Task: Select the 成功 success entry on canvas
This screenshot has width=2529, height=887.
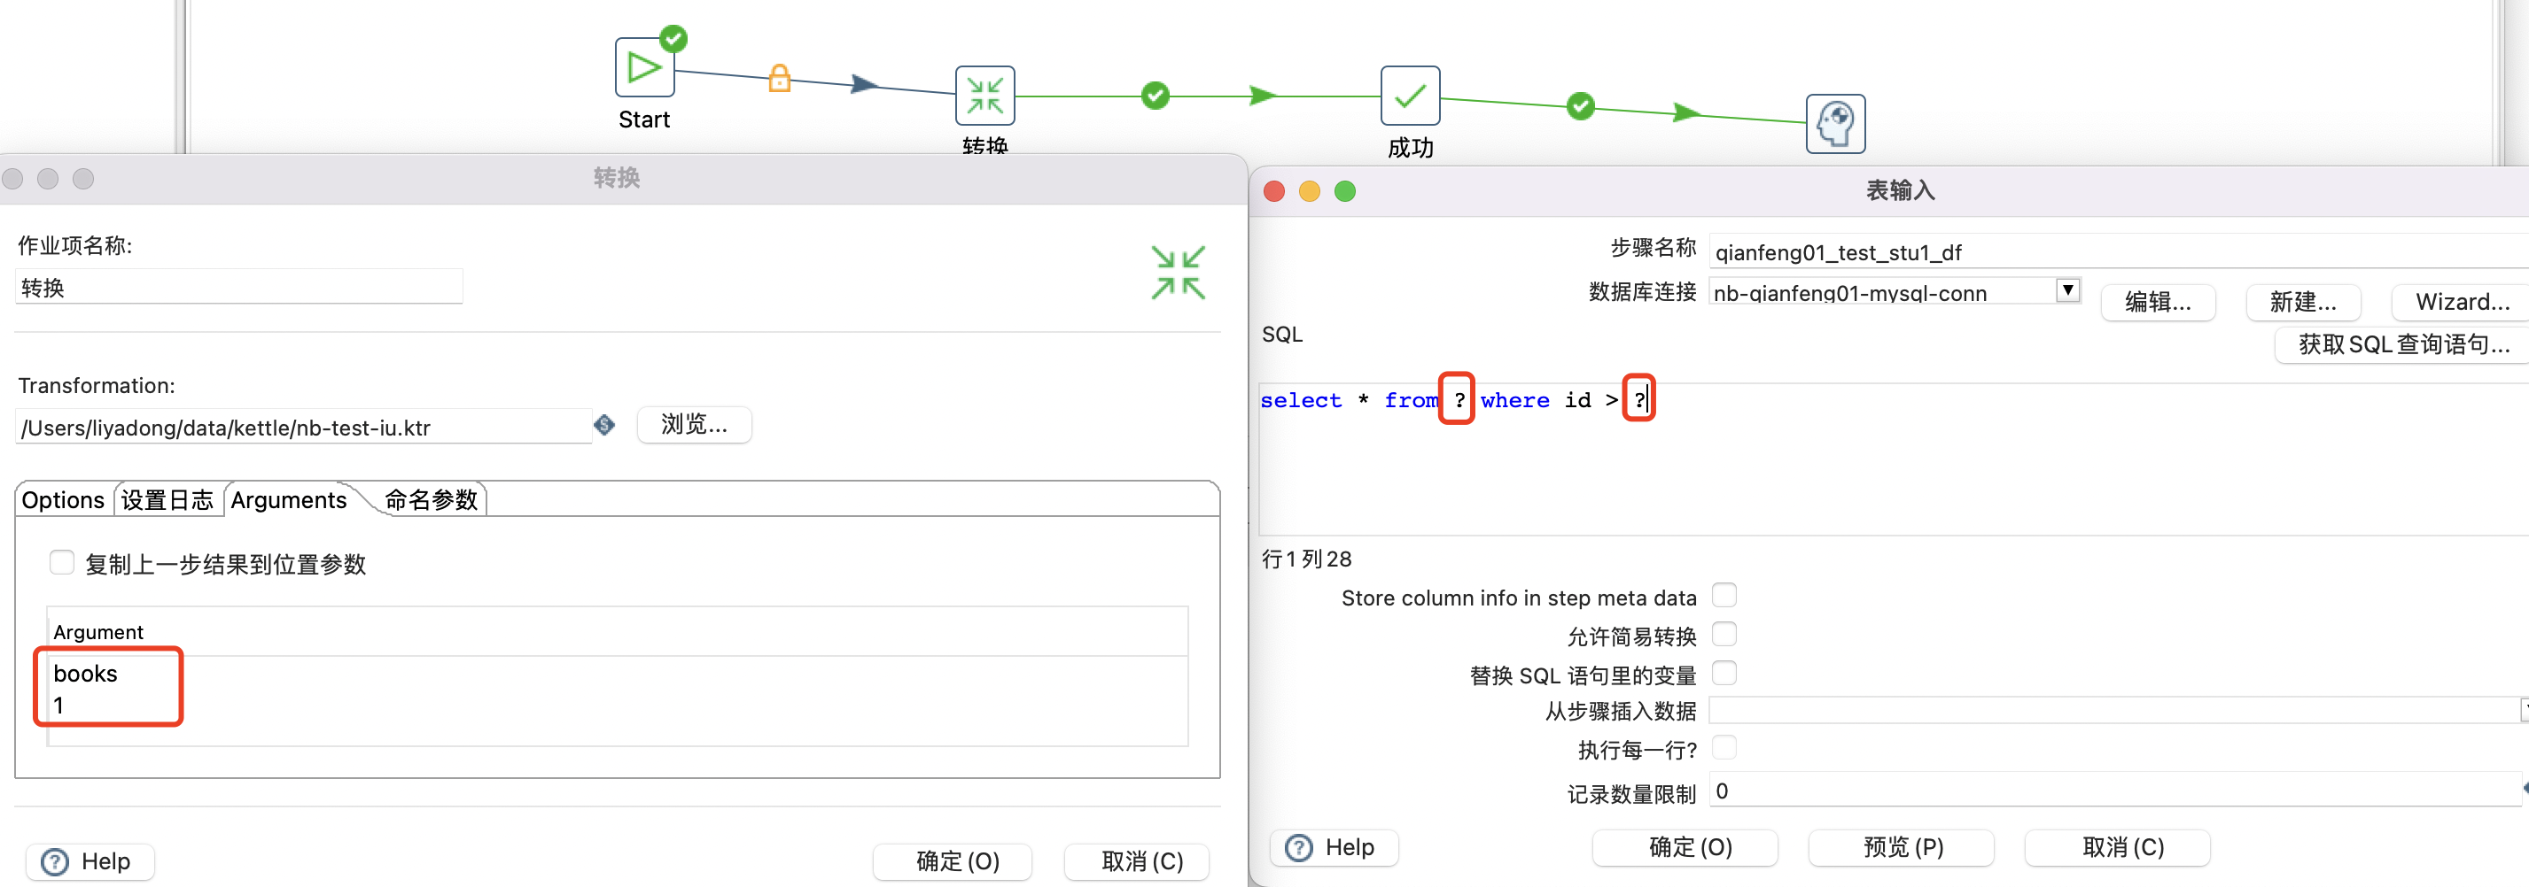Action: point(1410,96)
